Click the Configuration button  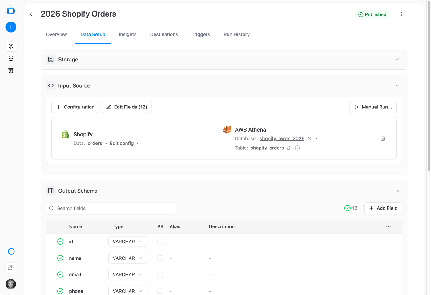pyautogui.click(x=75, y=107)
